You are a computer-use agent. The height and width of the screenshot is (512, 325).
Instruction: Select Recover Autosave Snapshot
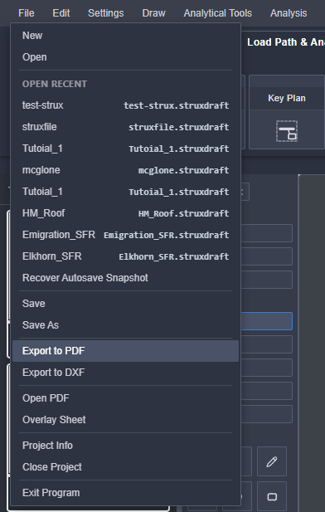126,277
